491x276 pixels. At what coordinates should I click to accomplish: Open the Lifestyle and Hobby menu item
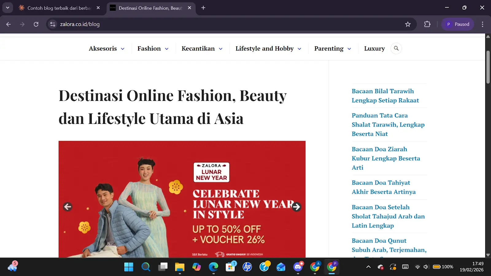point(265,48)
